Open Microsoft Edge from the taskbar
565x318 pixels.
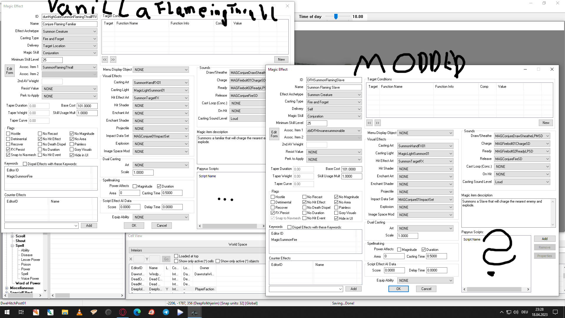pyautogui.click(x=137, y=312)
